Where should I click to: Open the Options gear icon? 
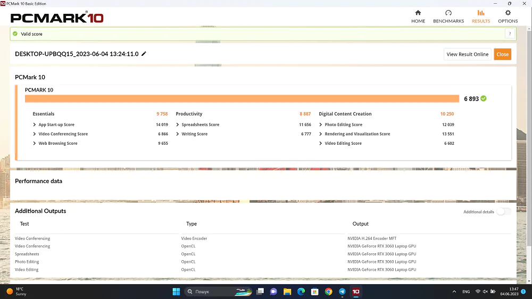click(508, 13)
